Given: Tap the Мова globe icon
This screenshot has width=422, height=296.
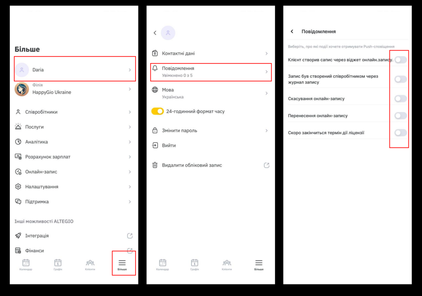Looking at the screenshot, I should pyautogui.click(x=155, y=90).
